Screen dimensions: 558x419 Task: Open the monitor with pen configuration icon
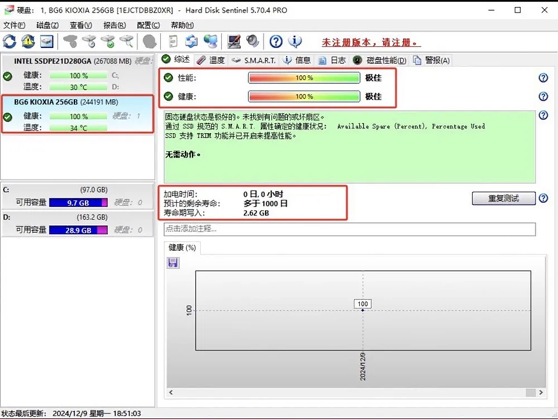[234, 42]
